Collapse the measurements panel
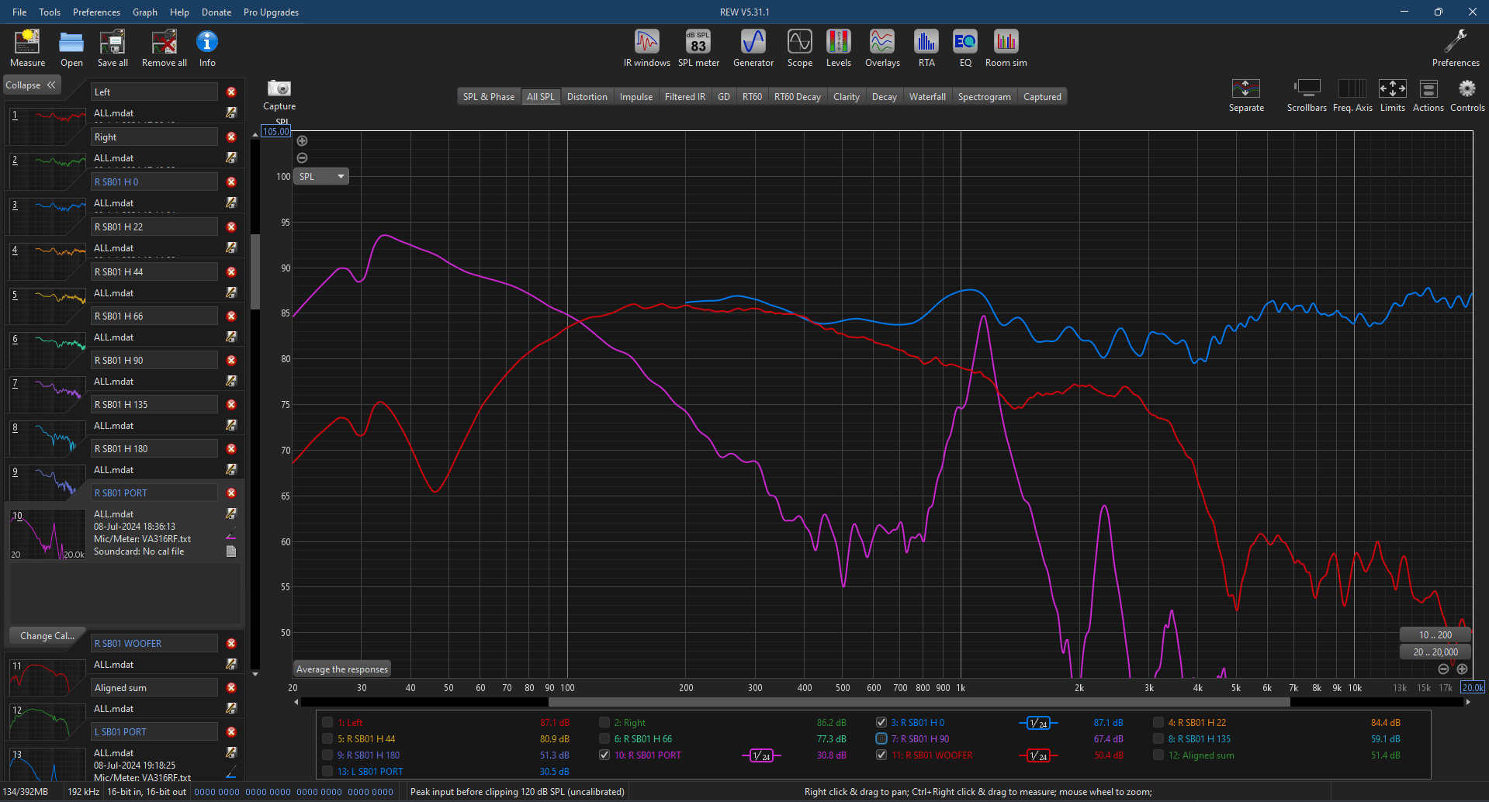1489x802 pixels. [x=31, y=85]
